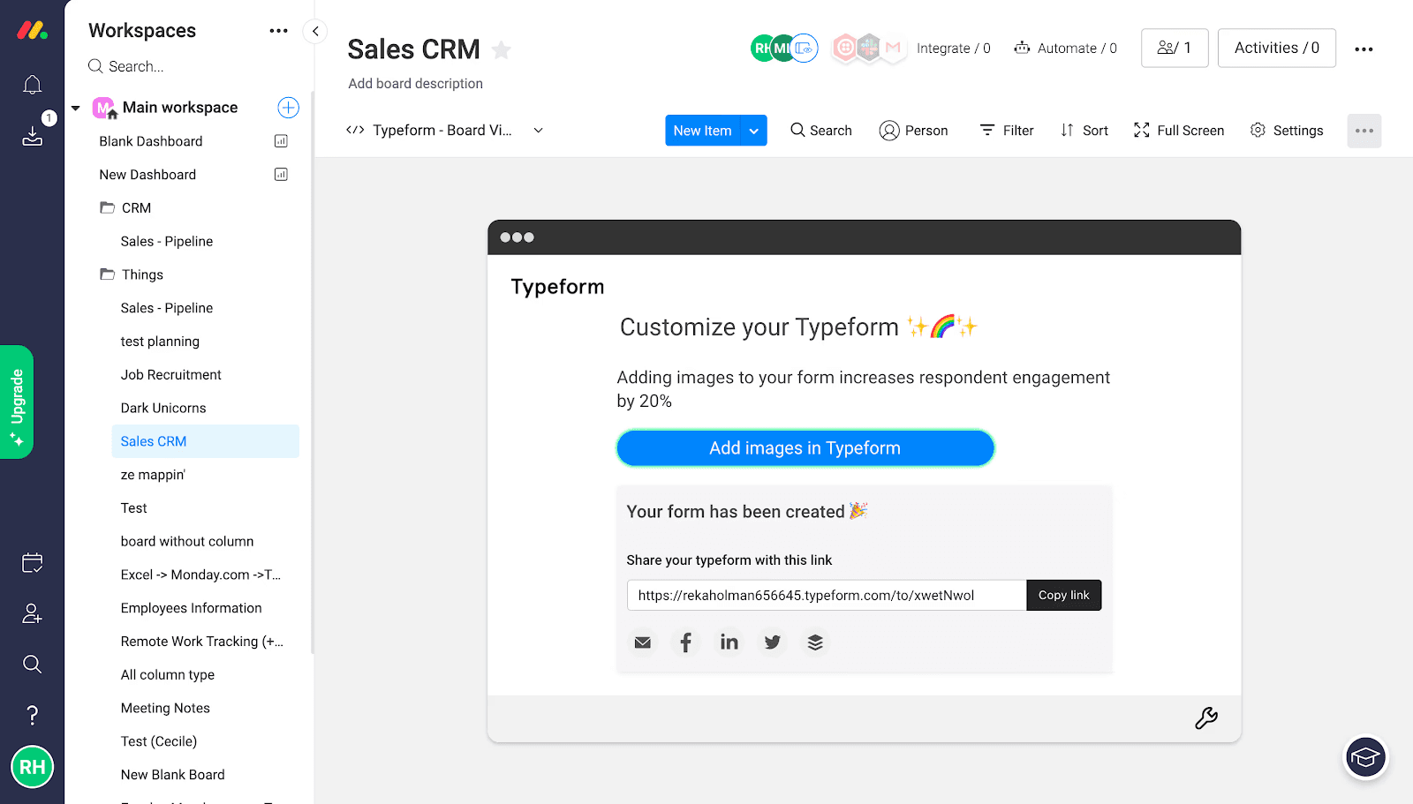Open view Settings
The width and height of the screenshot is (1413, 804).
click(x=1287, y=131)
